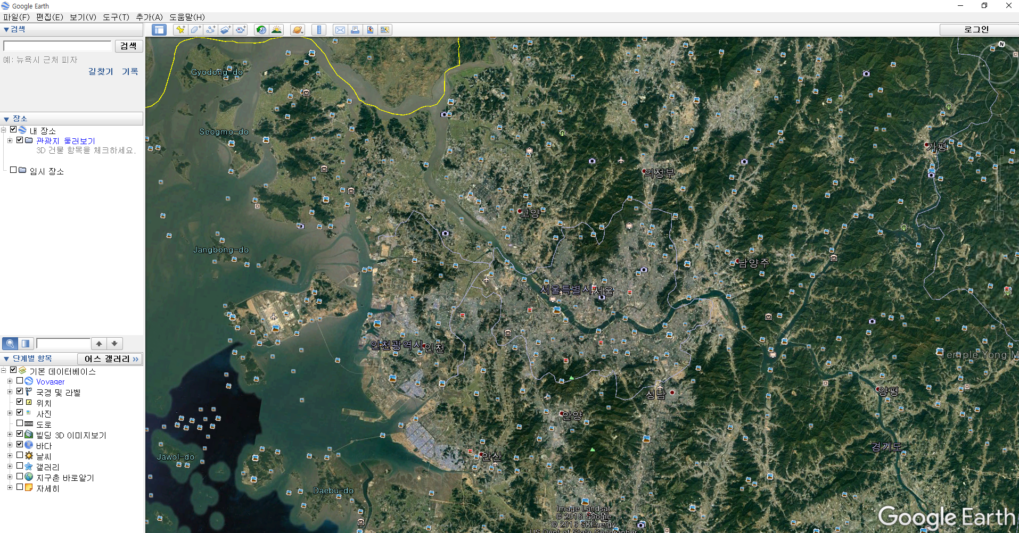The image size is (1019, 533).
Task: Click the 길찾기 link
Action: [x=101, y=71]
